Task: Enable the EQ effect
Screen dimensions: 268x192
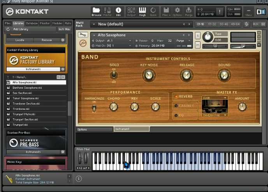Action: 176,115
